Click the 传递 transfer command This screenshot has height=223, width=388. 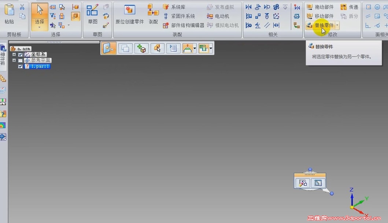(350, 7)
